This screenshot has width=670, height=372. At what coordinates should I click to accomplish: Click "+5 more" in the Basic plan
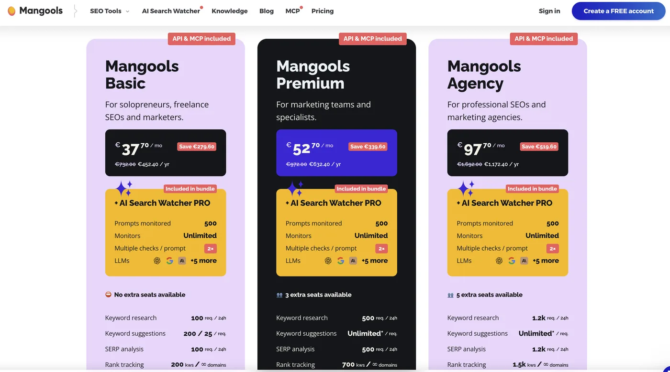(203, 261)
